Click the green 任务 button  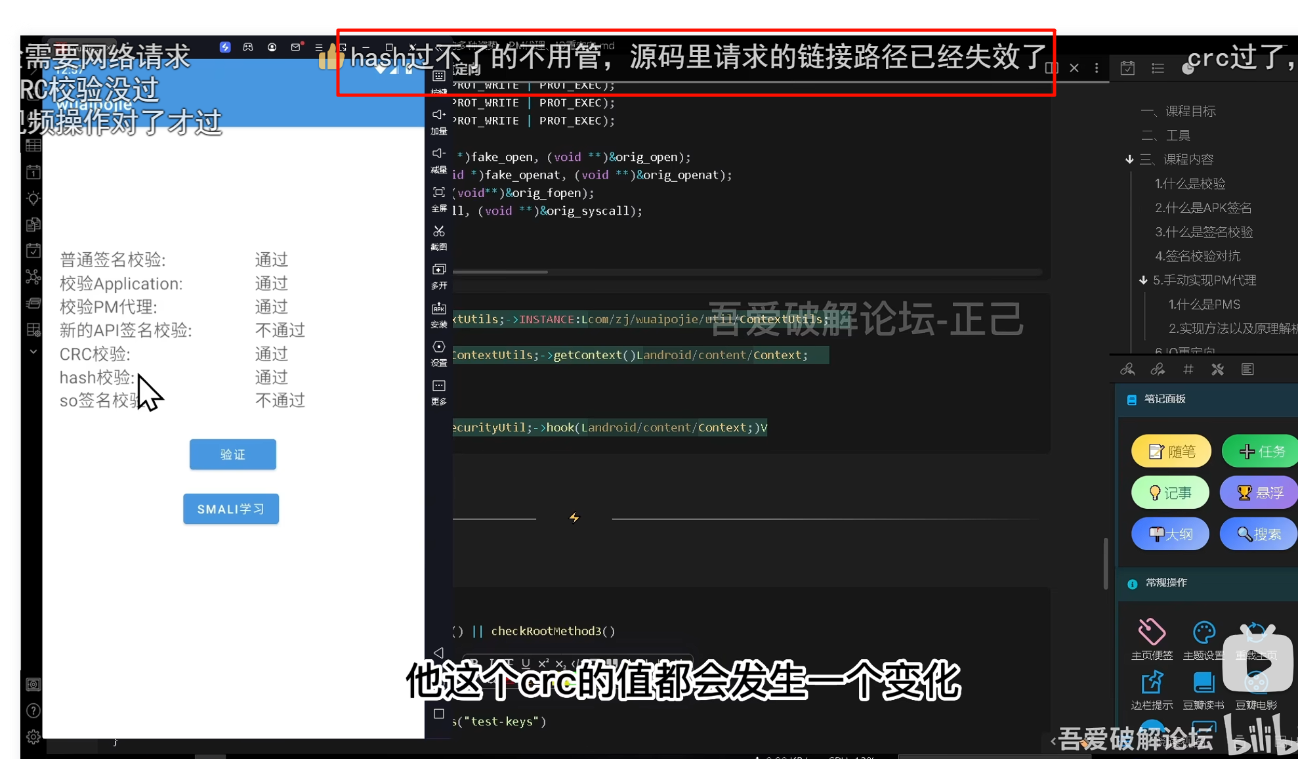pos(1260,451)
